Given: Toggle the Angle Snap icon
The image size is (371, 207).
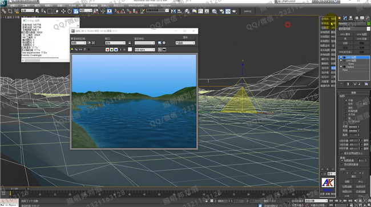Looking at the screenshot, I should (x=123, y=11).
